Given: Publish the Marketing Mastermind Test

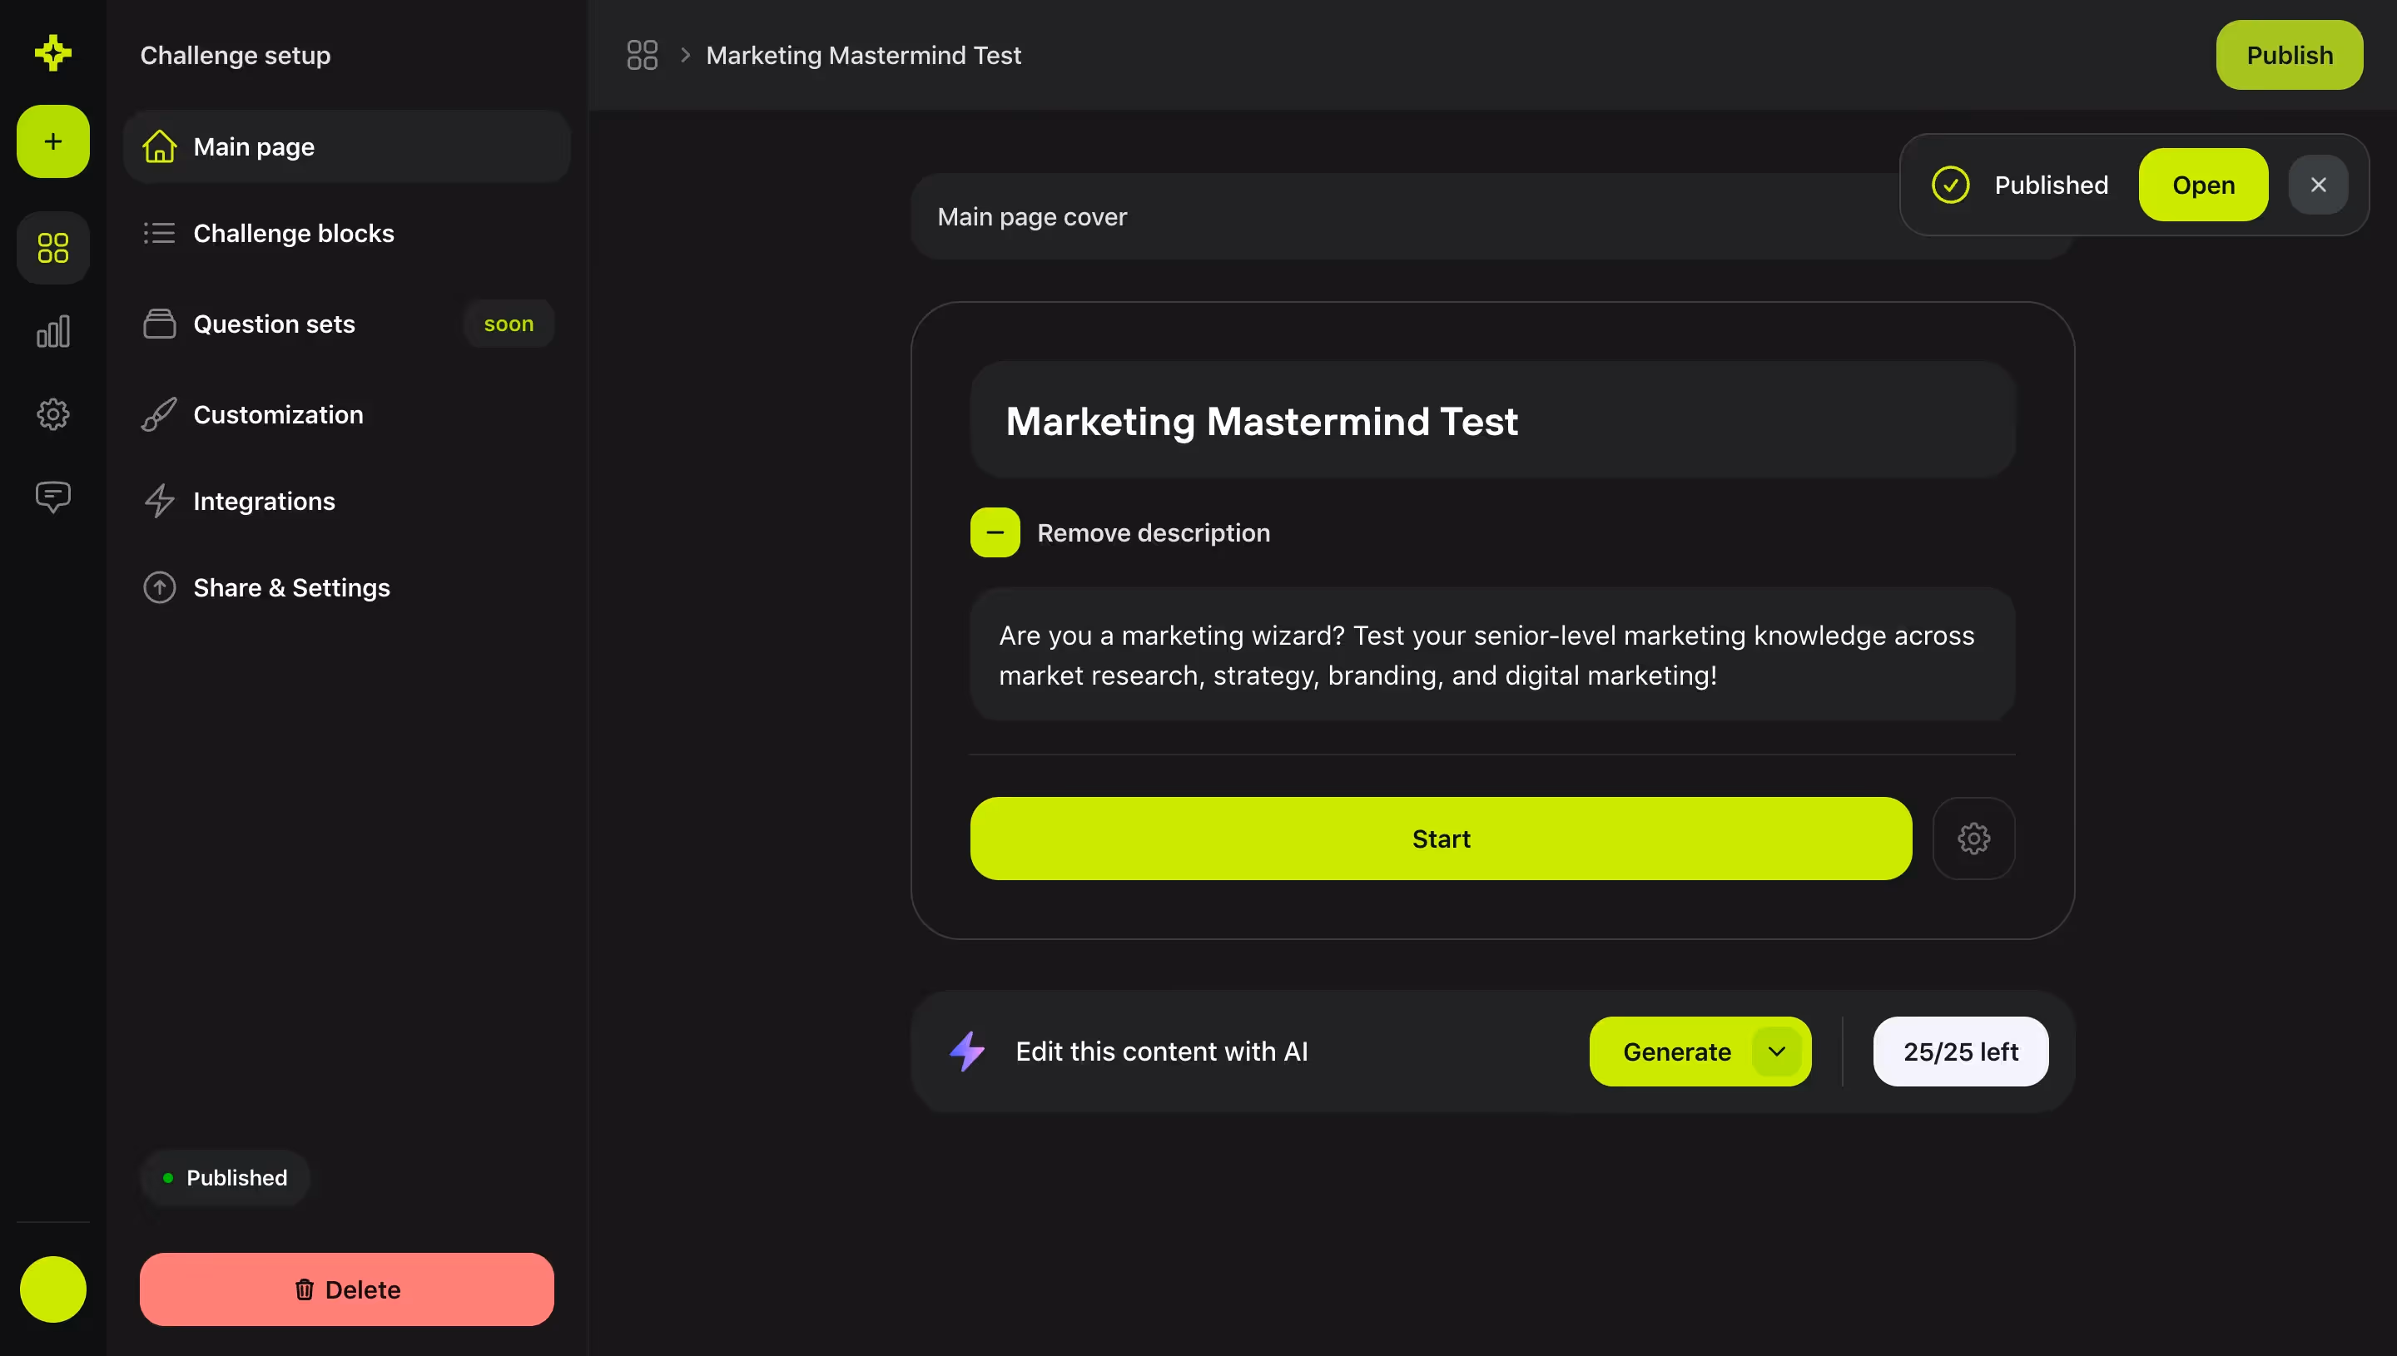Looking at the screenshot, I should [2289, 55].
